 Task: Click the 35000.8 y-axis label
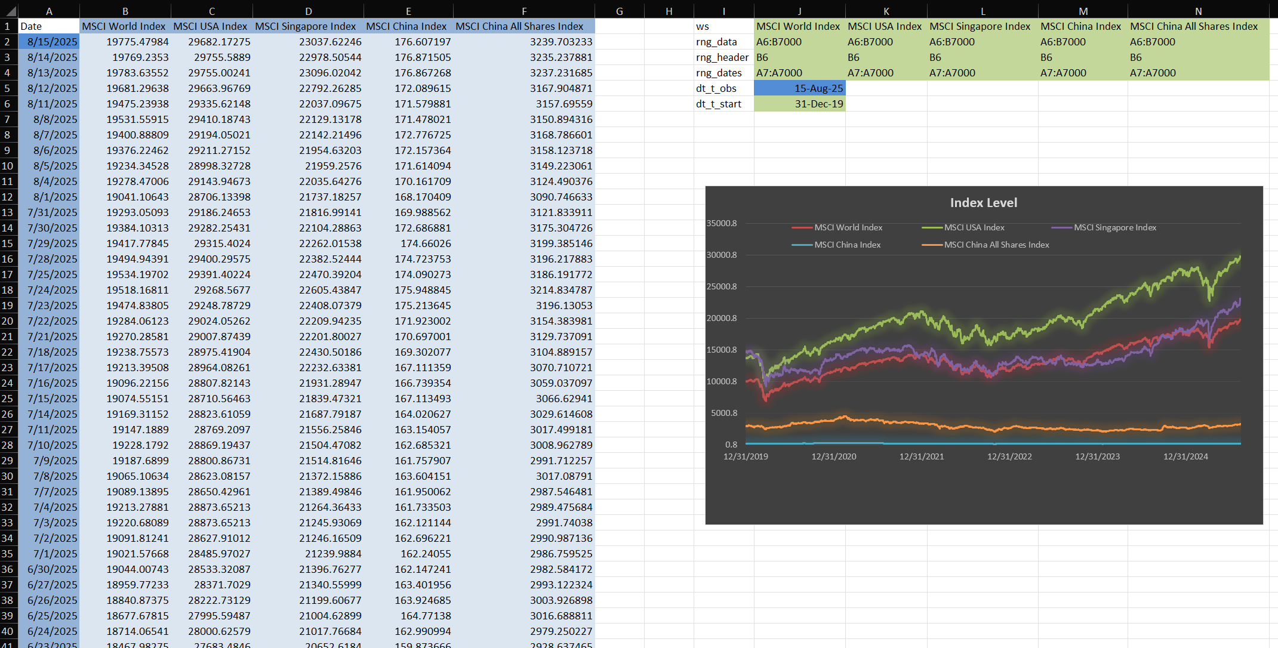(x=722, y=223)
